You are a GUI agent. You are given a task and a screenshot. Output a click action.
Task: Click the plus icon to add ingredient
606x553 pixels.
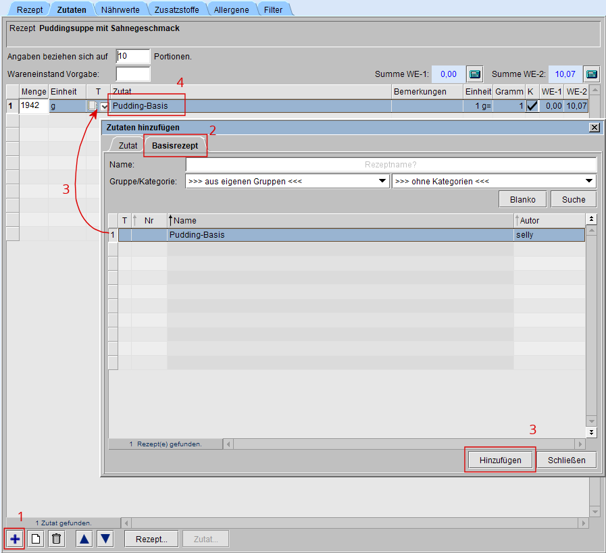pos(15,538)
